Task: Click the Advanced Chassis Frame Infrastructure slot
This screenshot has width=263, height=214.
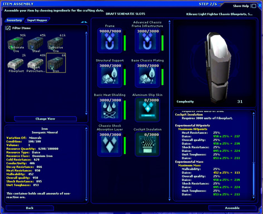Action: point(148,40)
